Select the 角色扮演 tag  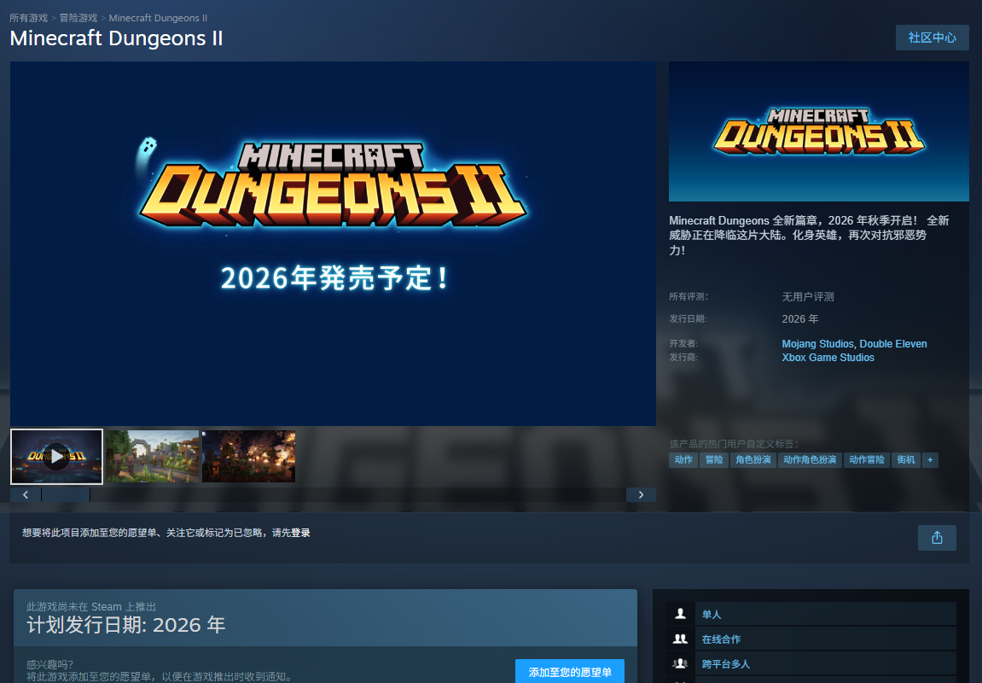click(x=752, y=460)
